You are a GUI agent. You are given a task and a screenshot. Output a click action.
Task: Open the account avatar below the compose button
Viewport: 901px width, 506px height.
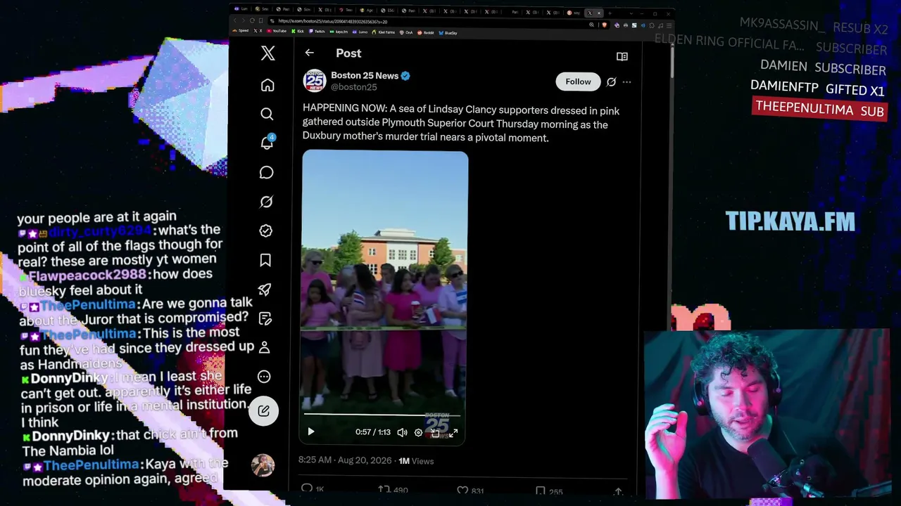pos(263,465)
